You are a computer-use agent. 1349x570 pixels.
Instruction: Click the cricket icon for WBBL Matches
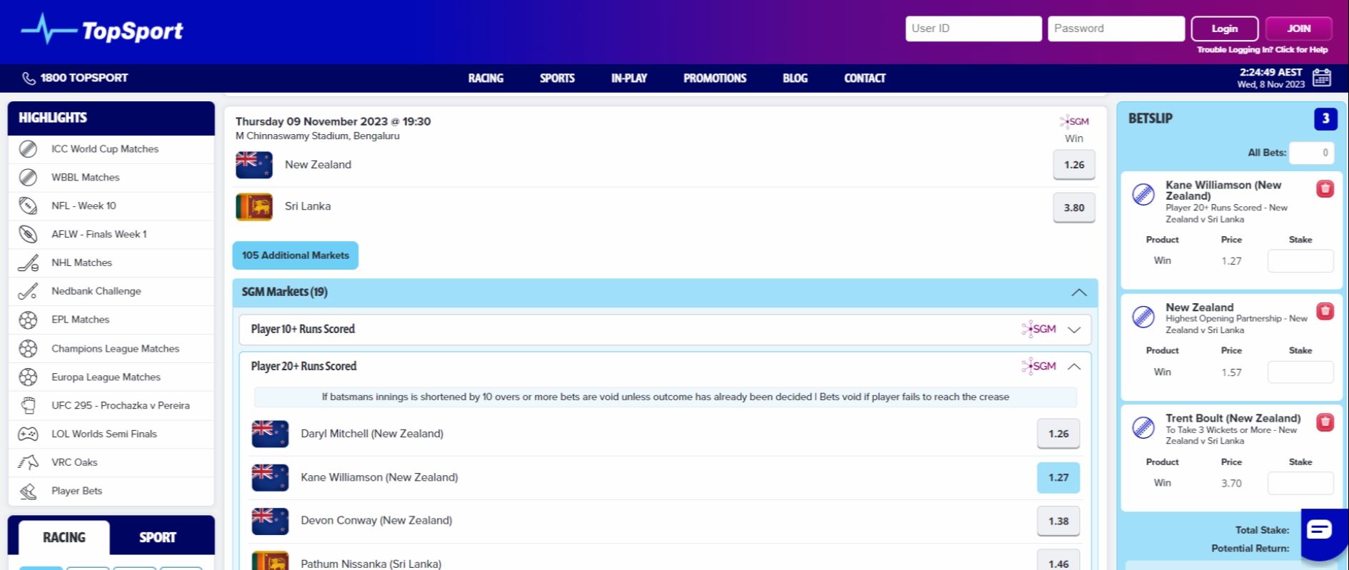pyautogui.click(x=28, y=178)
